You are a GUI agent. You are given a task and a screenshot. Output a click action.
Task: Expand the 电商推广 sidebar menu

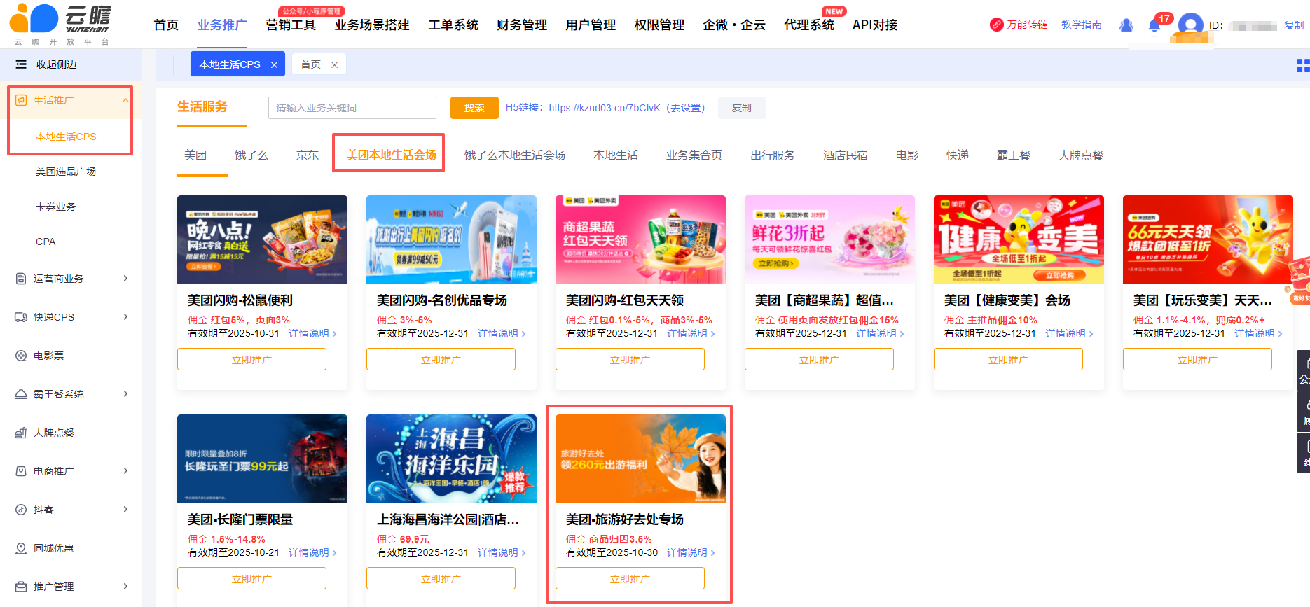125,471
